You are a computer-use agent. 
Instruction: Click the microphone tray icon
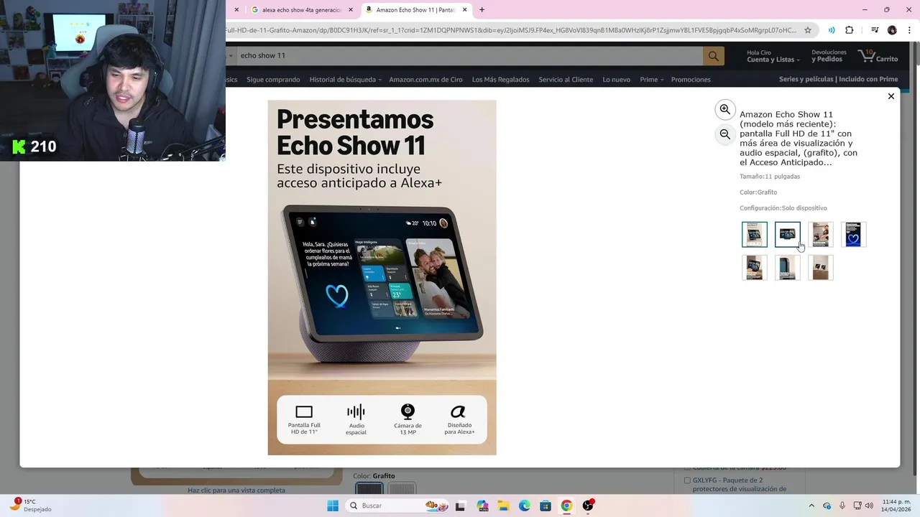tap(842, 506)
